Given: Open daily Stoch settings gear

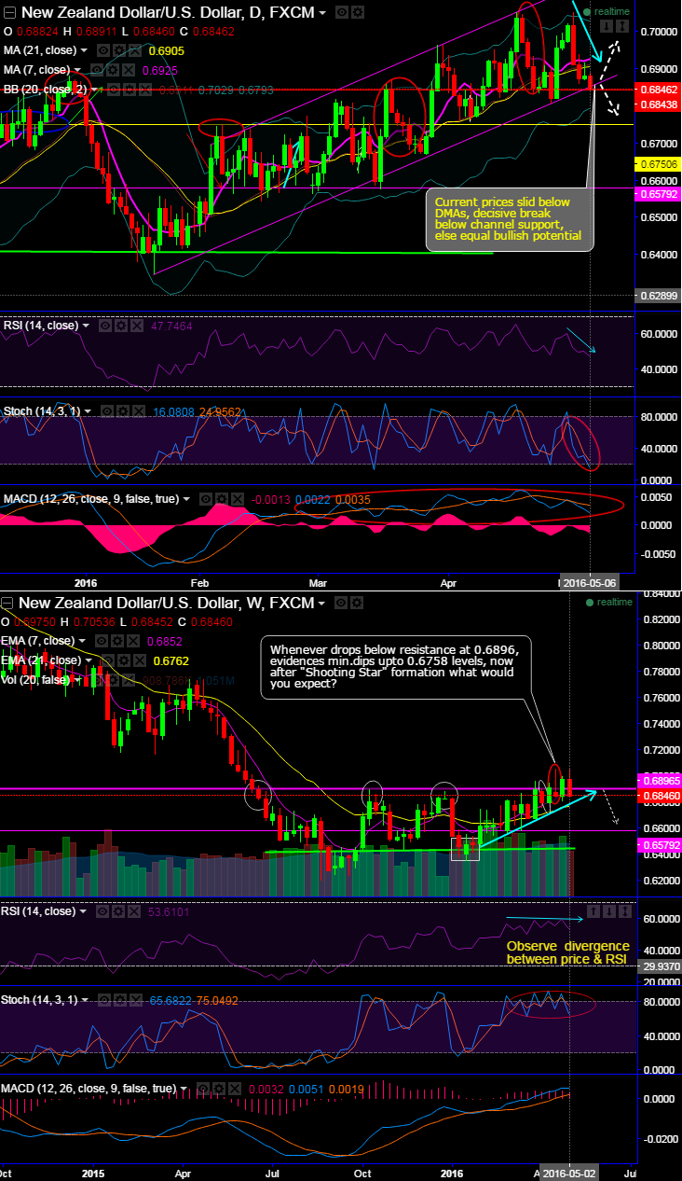Looking at the screenshot, I should pos(121,410).
